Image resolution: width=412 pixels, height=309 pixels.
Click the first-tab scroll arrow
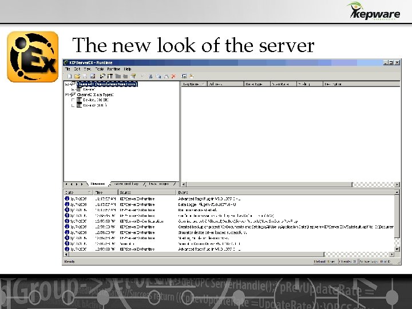(66, 184)
